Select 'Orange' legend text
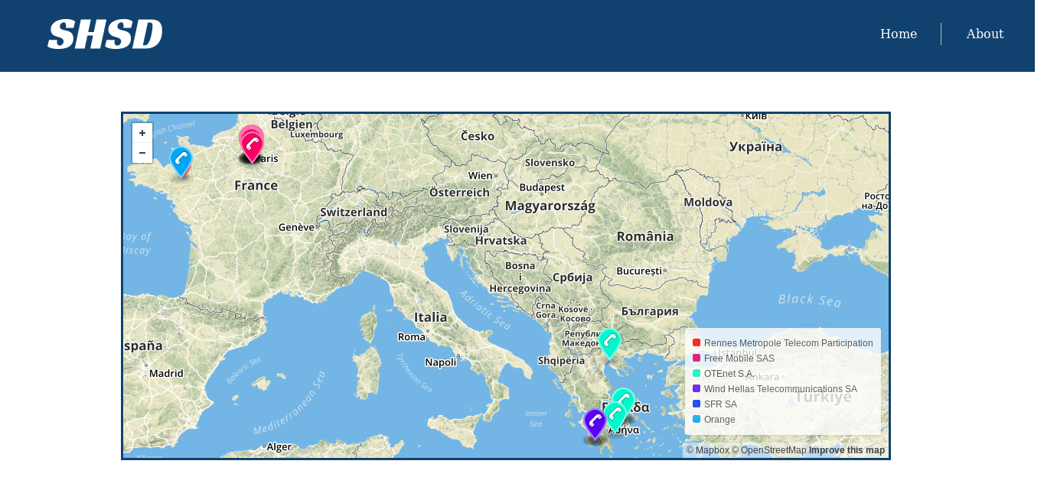 [719, 420]
